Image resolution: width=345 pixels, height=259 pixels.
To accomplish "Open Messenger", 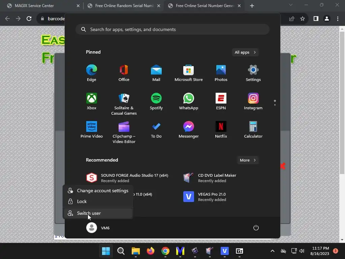I will [189, 130].
